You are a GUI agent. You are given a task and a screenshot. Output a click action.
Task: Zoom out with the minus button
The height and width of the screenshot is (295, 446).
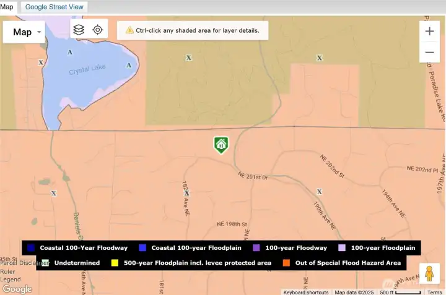[x=429, y=52]
